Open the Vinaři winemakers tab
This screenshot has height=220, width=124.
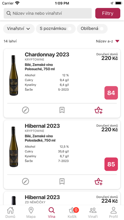click(x=93, y=212)
